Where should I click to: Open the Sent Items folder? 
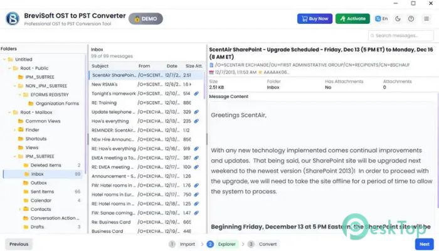coord(43,191)
